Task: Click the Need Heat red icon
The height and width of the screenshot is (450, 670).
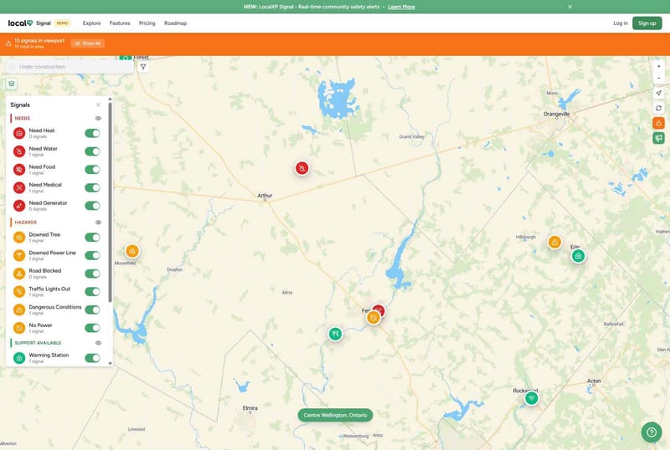Action: point(19,133)
